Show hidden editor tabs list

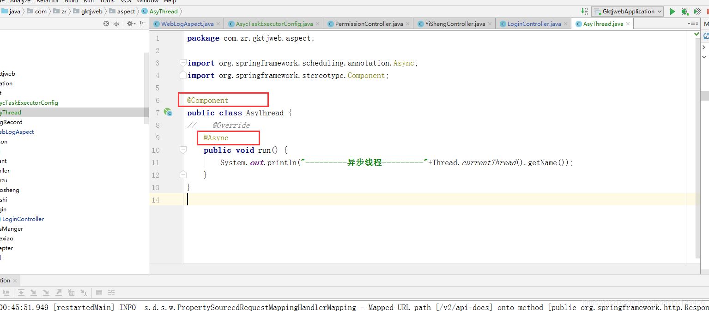(693, 24)
